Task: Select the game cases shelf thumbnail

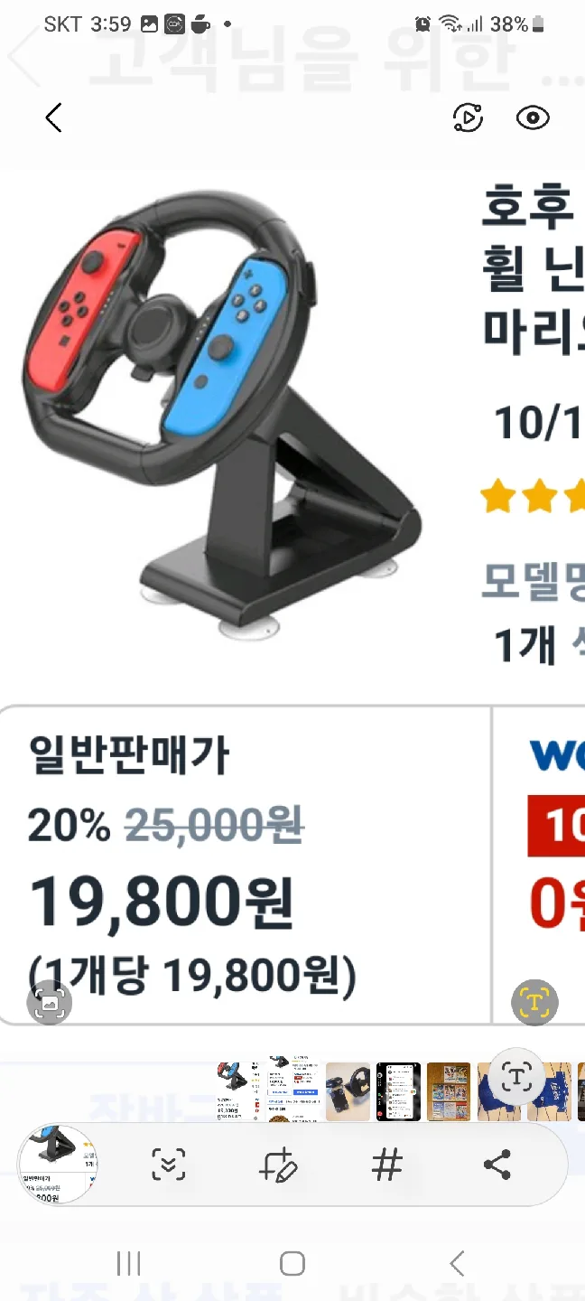Action: (449, 1092)
